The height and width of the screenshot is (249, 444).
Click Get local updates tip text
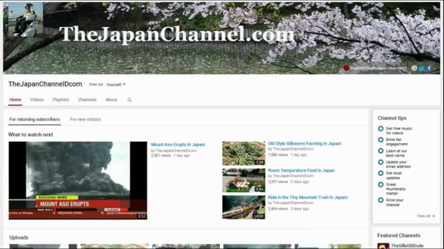pos(394,175)
